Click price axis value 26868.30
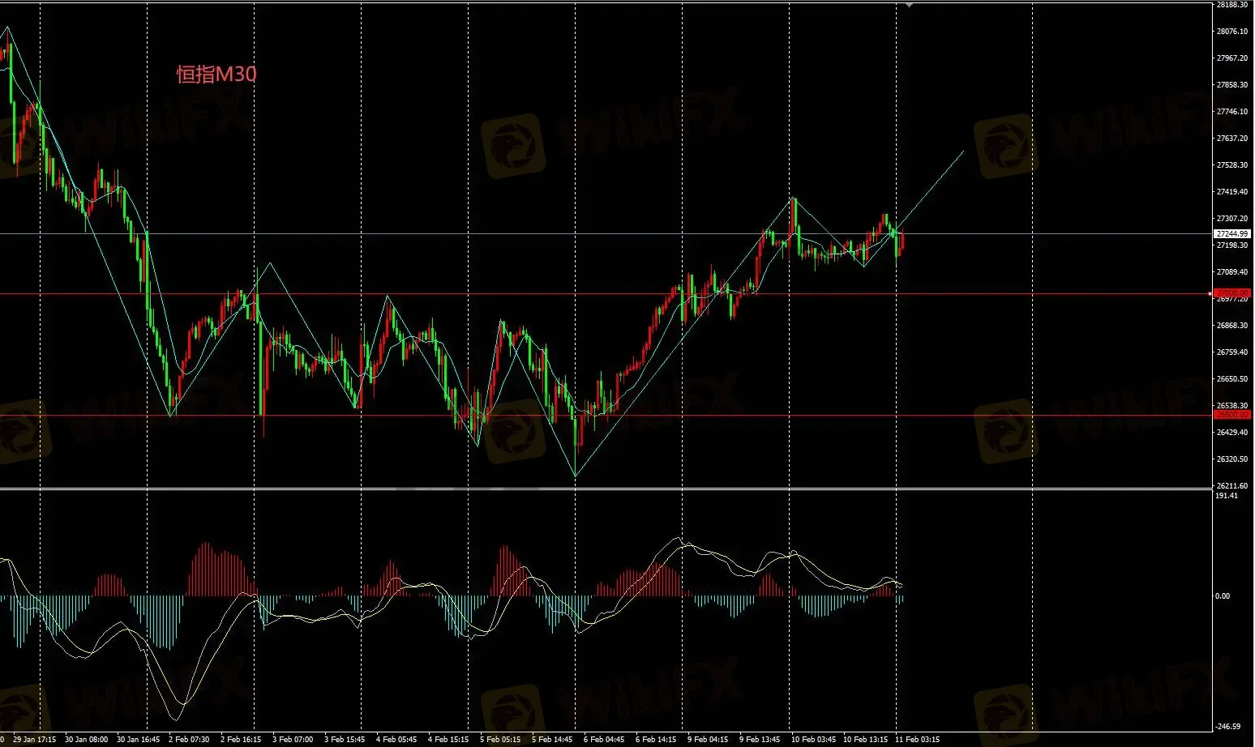The height and width of the screenshot is (747, 1255). [x=1232, y=326]
